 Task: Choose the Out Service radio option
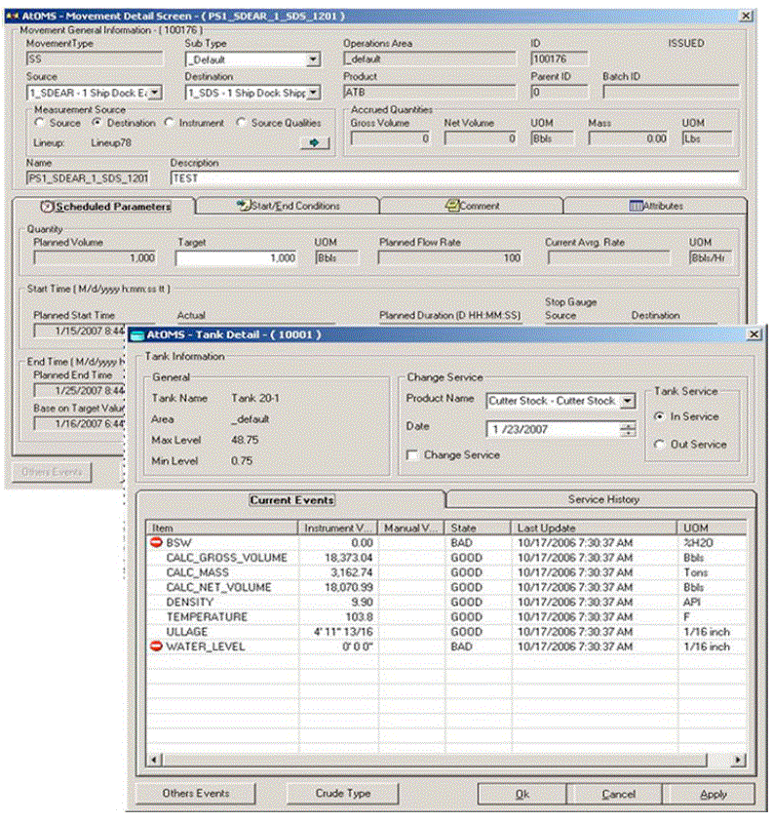tap(659, 444)
